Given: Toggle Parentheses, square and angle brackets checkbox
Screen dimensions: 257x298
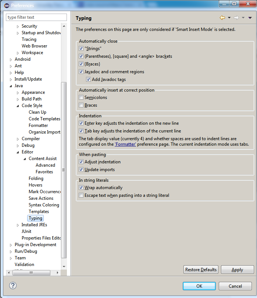Looking at the screenshot, I should coord(81,56).
